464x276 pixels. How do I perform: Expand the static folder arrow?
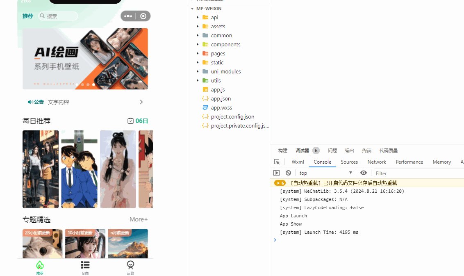click(198, 62)
